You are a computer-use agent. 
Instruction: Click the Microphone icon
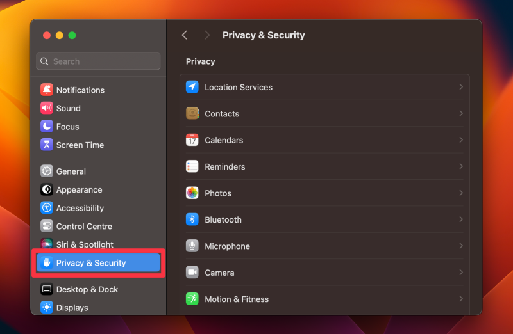point(192,246)
